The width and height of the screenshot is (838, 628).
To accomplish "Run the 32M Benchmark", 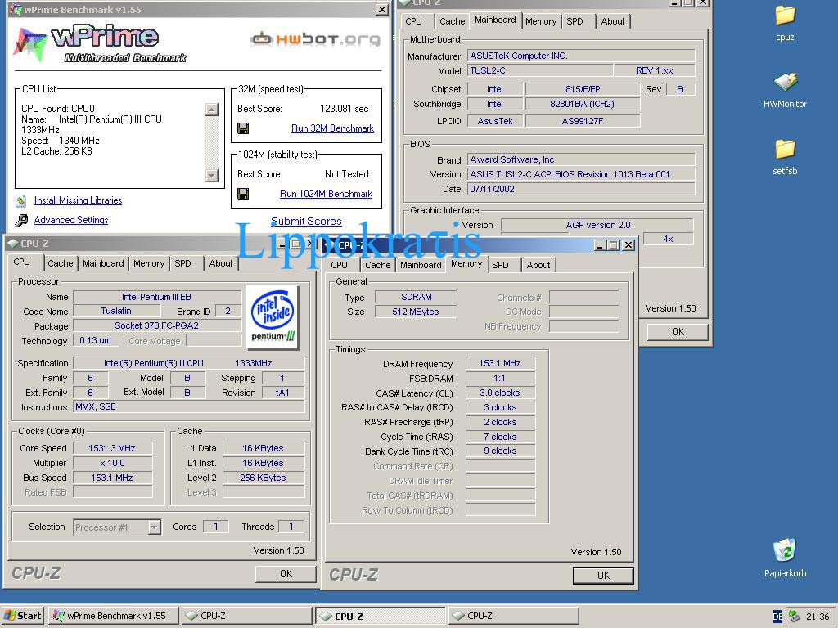I will [332, 128].
